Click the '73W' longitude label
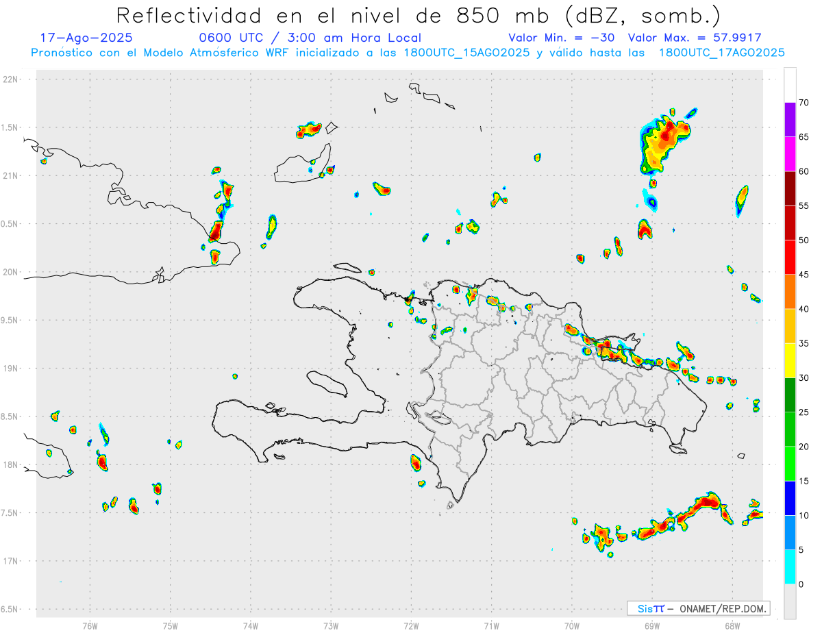Screen dimensions: 822x635 [331, 625]
